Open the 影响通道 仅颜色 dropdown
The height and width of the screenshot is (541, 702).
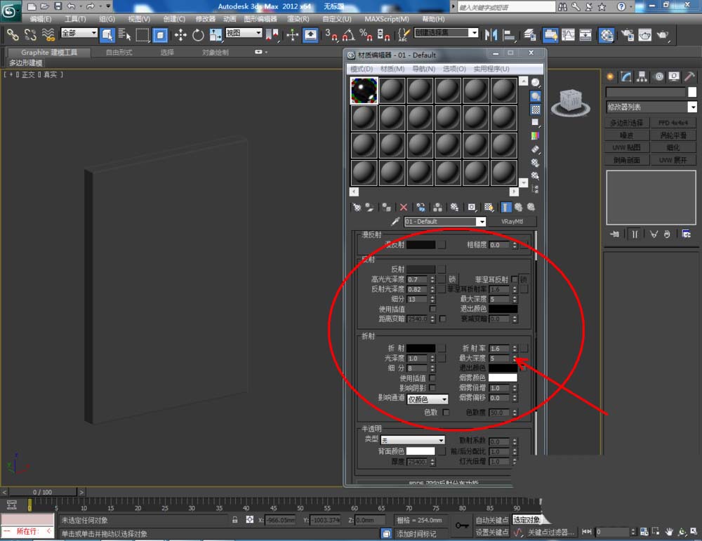[428, 399]
